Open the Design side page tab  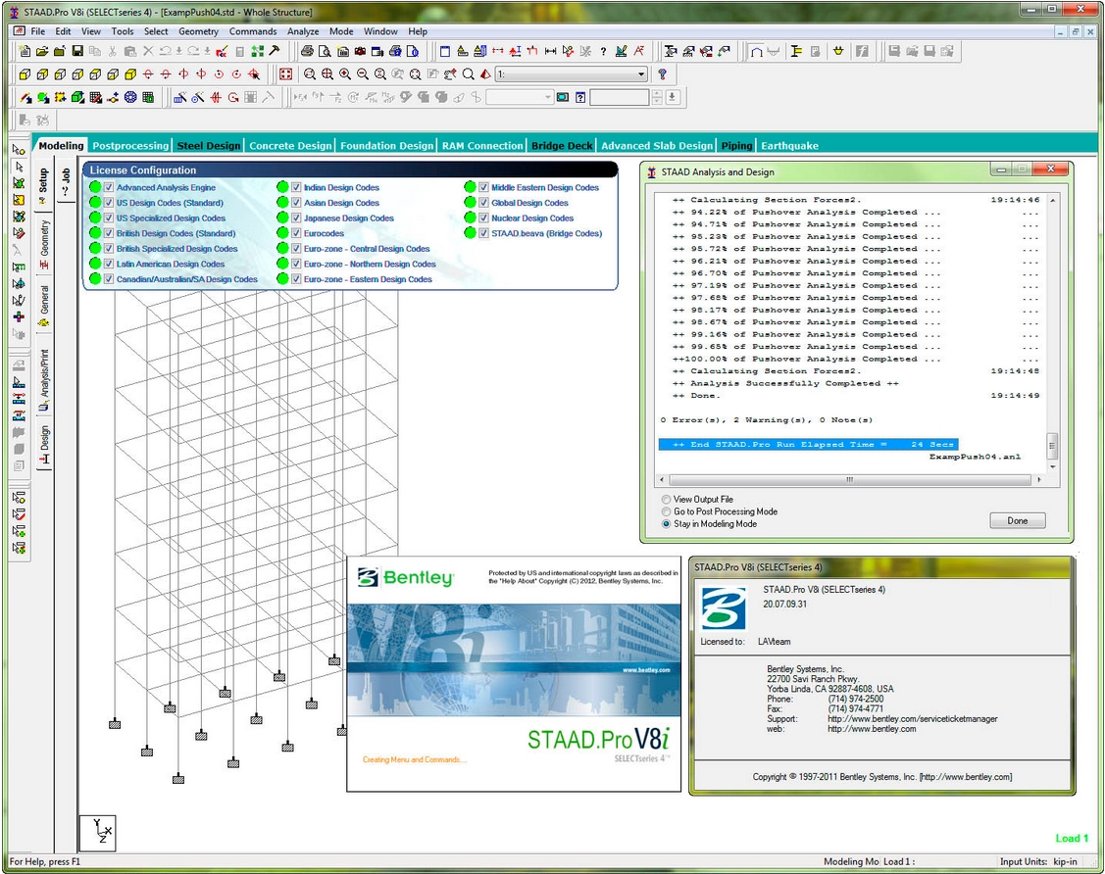pyautogui.click(x=44, y=445)
